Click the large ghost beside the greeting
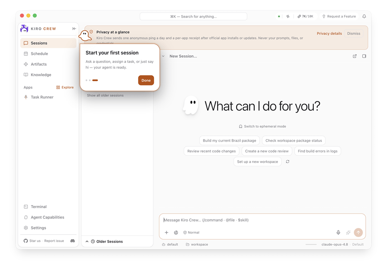The width and height of the screenshot is (387, 270). pyautogui.click(x=191, y=105)
